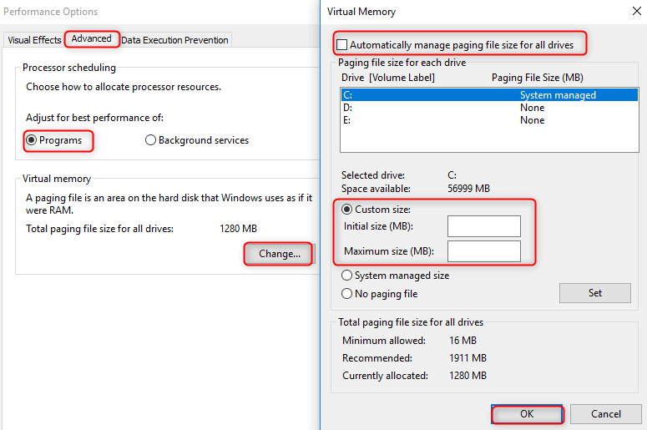Go to Data Execution Prevention tab

(174, 40)
